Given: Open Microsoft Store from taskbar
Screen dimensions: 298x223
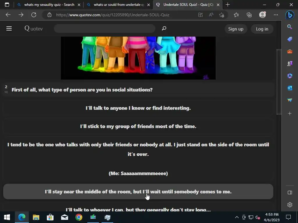Looking at the screenshot, I should pyautogui.click(x=50, y=217).
